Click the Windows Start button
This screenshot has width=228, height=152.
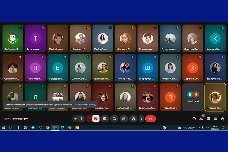[x=3, y=128]
